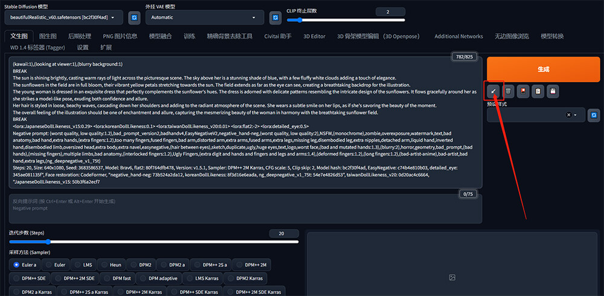This screenshot has height=296, width=604.
Task: Open the Stable Diffusion model dropdown
Action: tap(66, 17)
